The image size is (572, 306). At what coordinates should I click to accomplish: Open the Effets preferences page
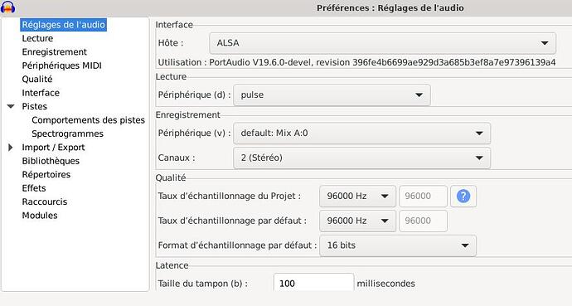pos(34,188)
